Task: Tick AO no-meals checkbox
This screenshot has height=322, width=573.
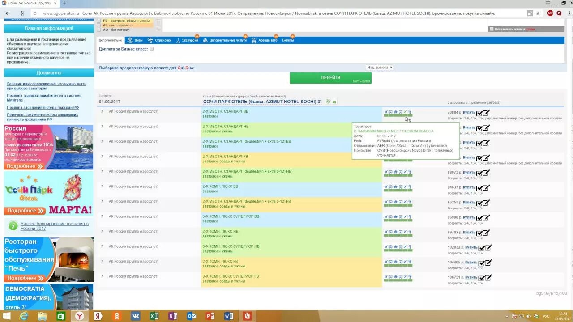Action: tap(99, 30)
